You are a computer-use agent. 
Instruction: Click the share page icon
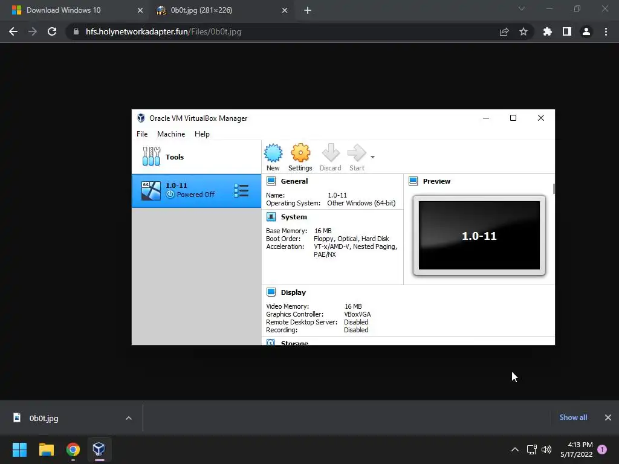click(x=504, y=32)
